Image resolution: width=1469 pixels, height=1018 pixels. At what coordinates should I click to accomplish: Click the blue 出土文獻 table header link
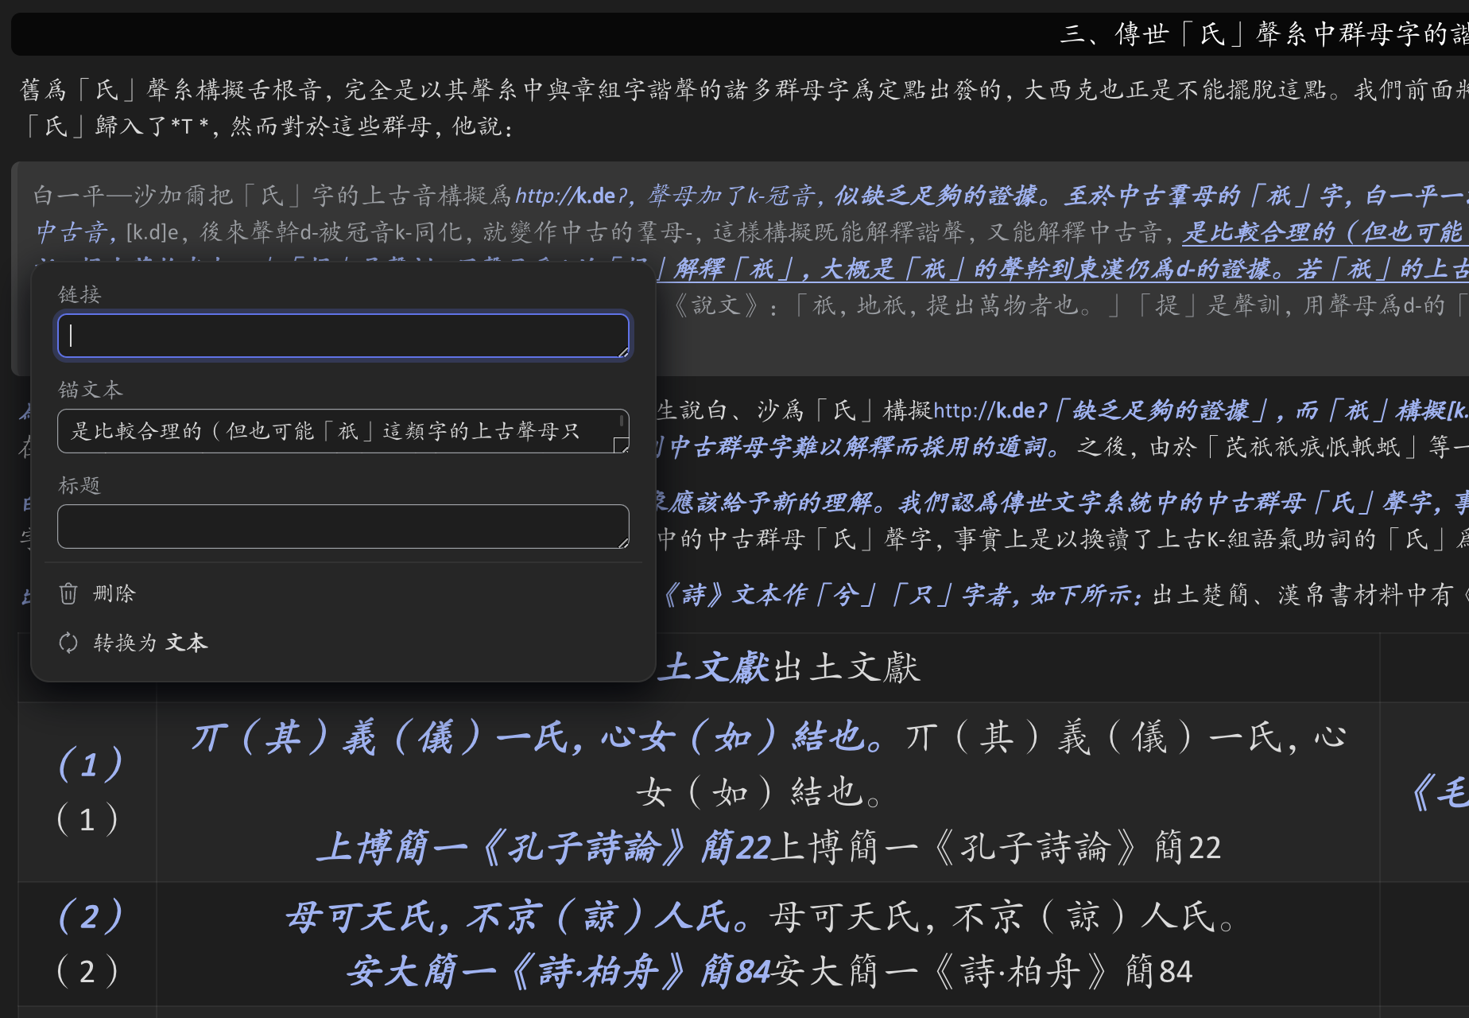[x=715, y=667]
